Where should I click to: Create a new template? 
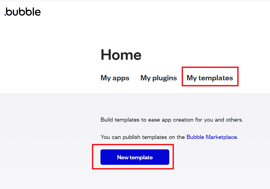[x=135, y=157]
